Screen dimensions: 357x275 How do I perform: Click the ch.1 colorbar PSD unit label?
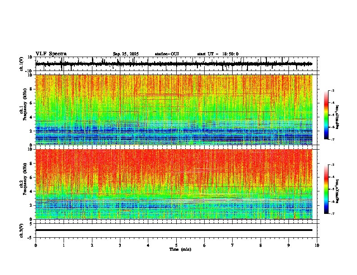click(x=337, y=117)
